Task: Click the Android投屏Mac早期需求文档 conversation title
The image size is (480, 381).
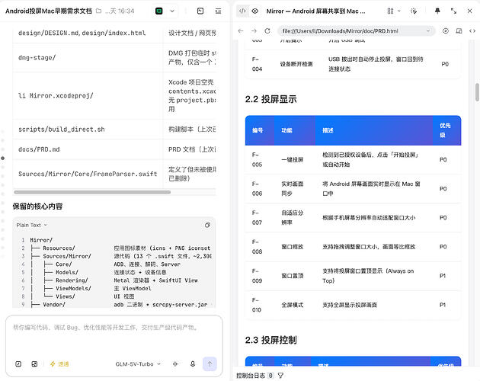Action: pyautogui.click(x=49, y=11)
